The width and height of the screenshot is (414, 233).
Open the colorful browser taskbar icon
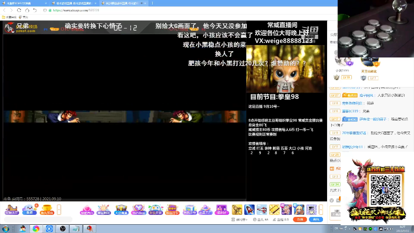click(36, 229)
